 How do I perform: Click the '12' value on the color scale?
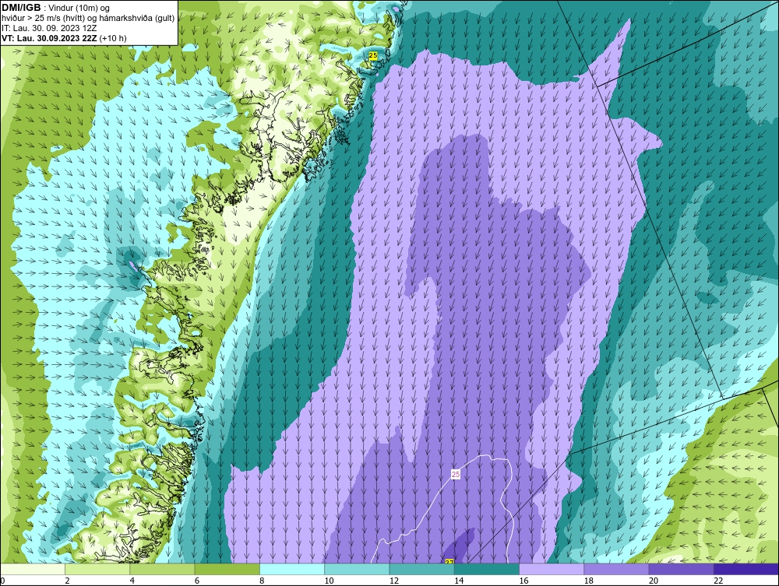click(394, 581)
